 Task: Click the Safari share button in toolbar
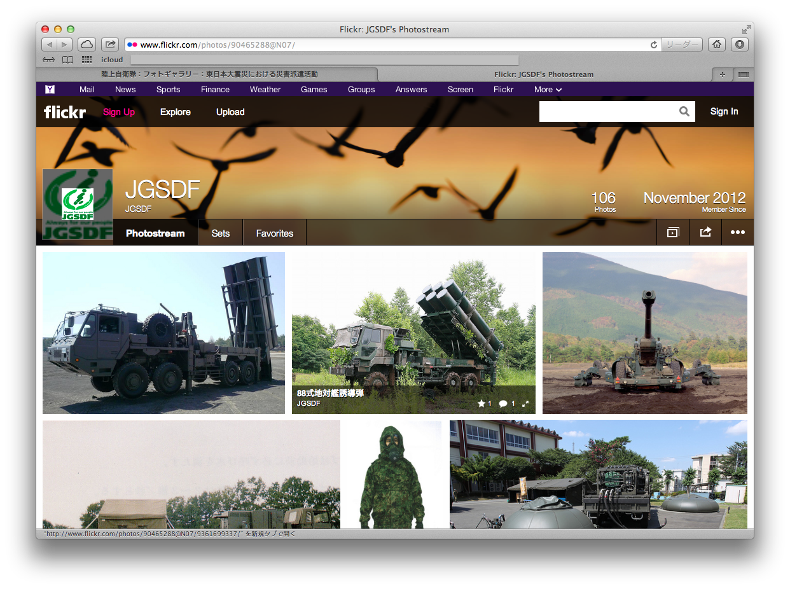[x=110, y=45]
